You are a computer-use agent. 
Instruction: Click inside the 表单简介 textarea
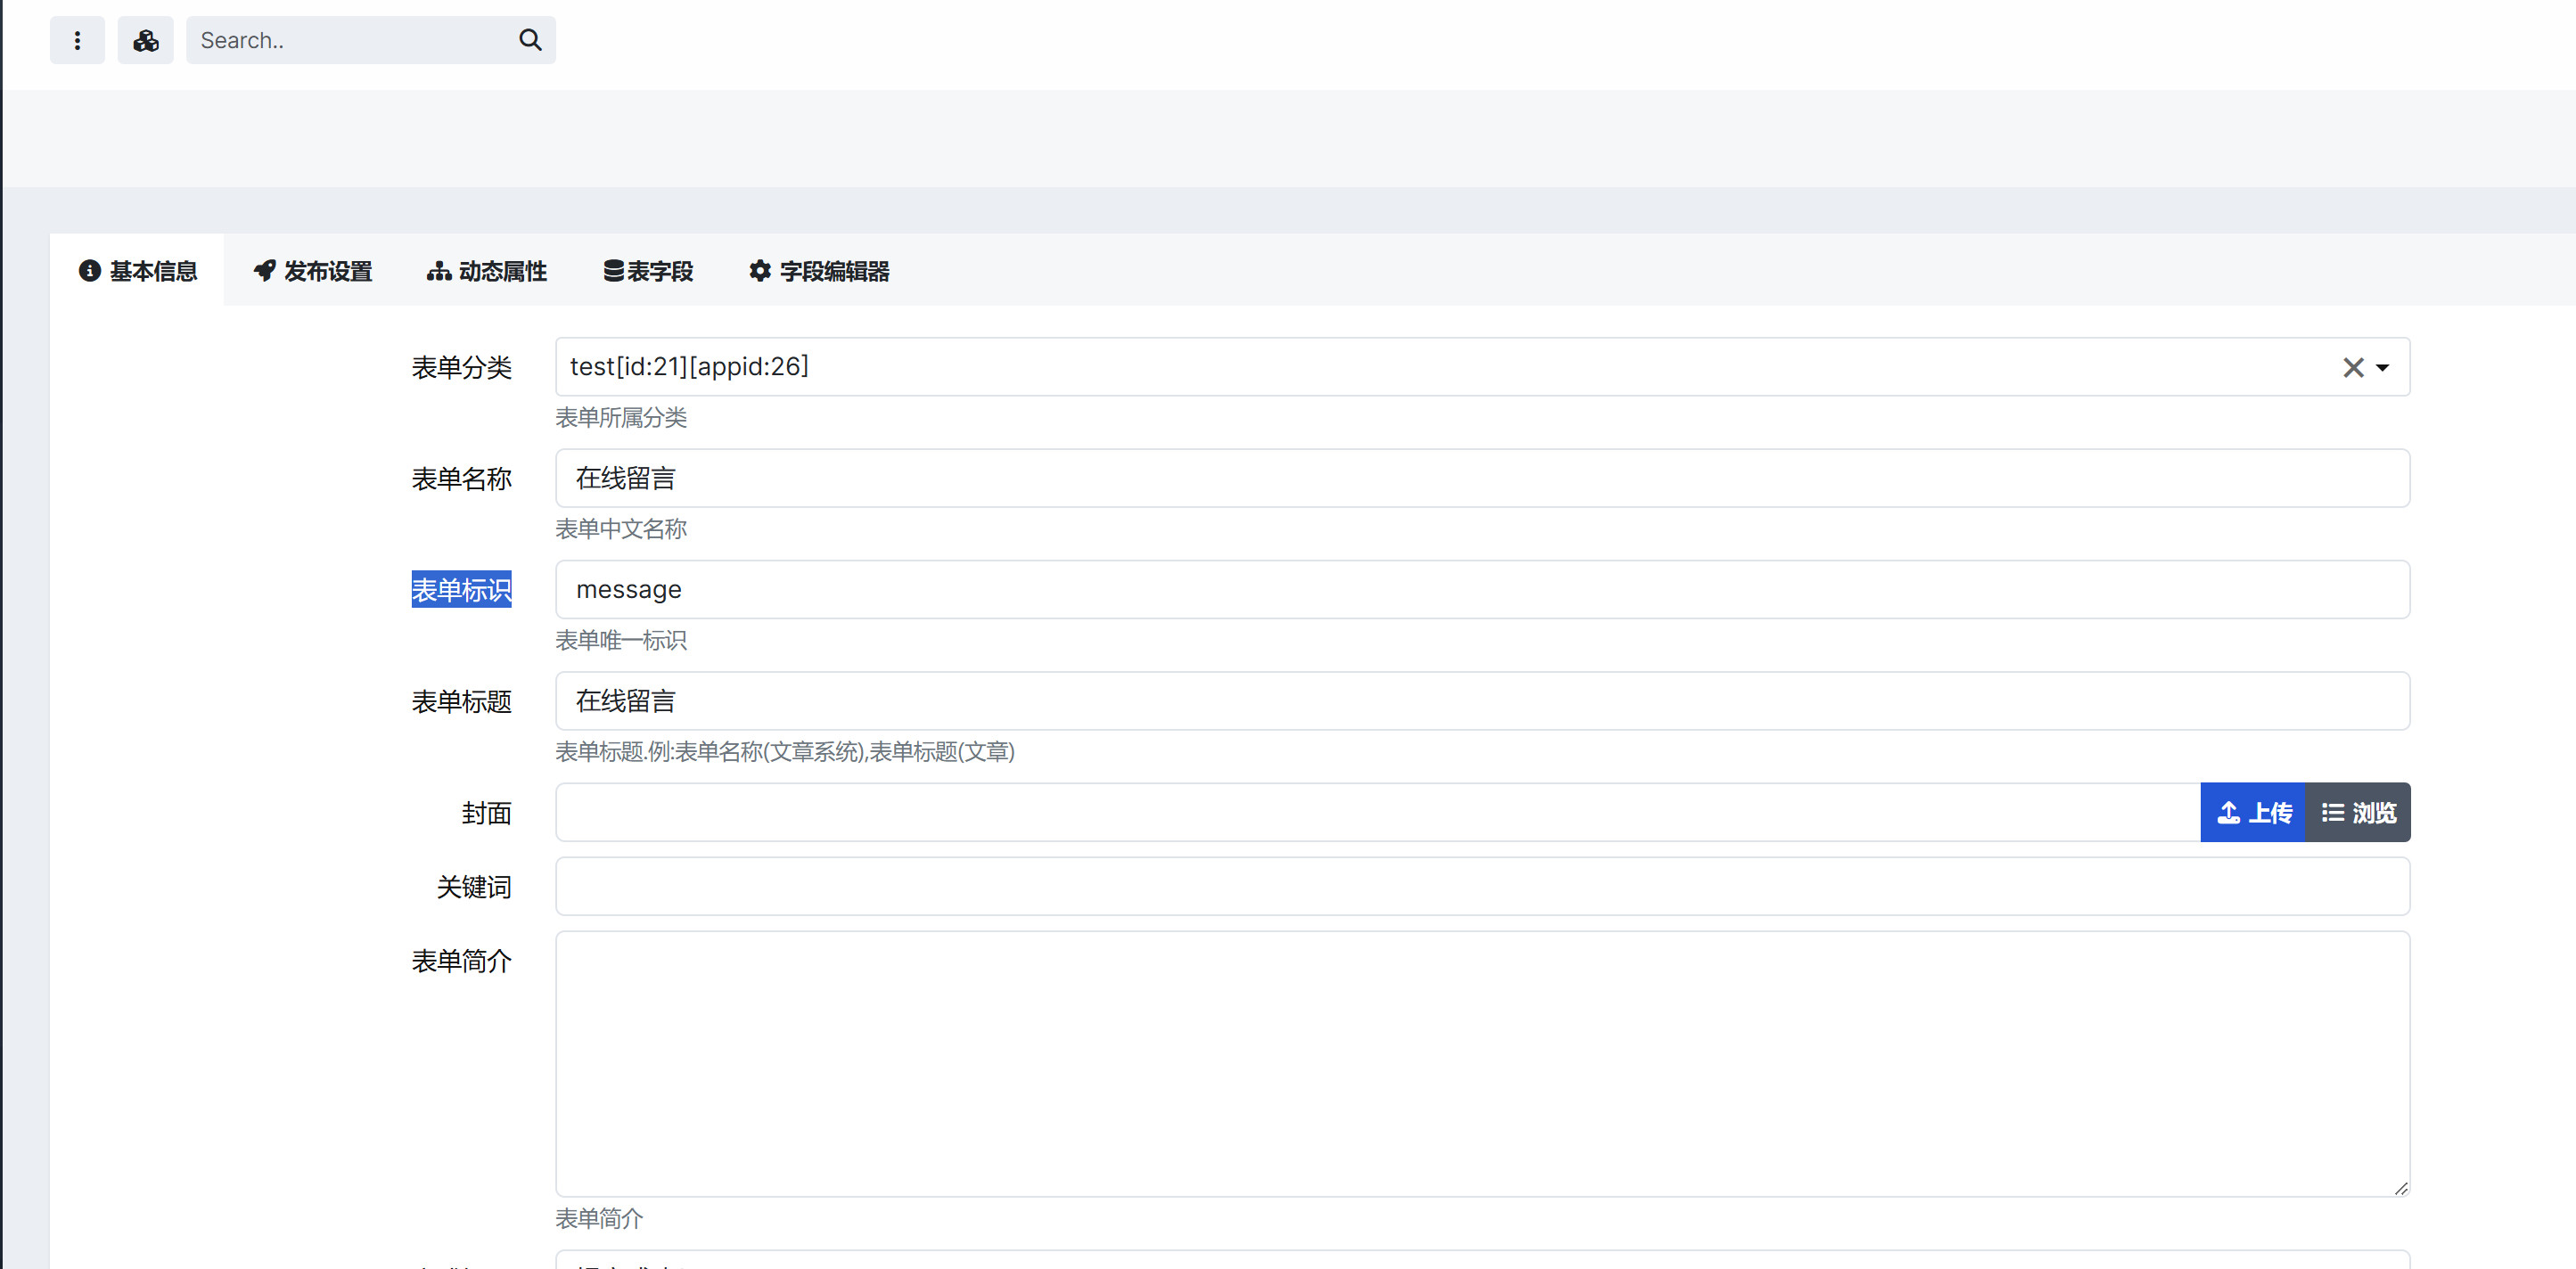point(1481,1064)
